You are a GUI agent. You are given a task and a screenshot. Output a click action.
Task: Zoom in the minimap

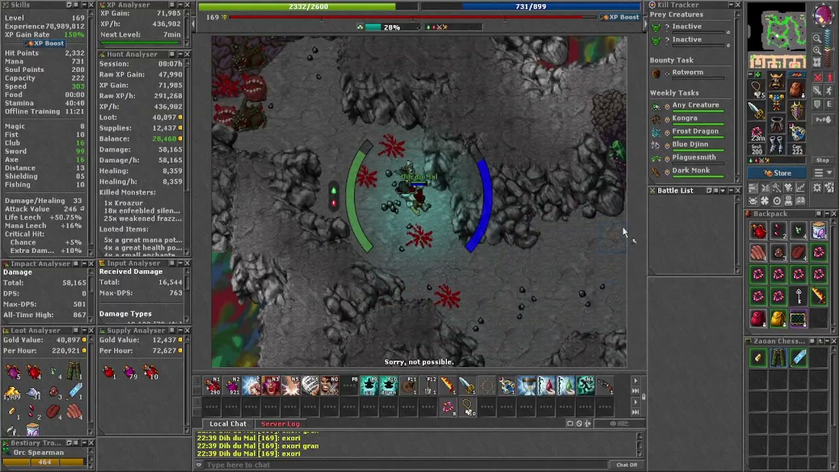point(817,50)
